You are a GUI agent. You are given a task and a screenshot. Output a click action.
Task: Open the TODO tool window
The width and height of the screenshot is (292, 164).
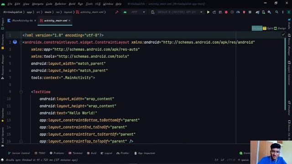(40, 153)
